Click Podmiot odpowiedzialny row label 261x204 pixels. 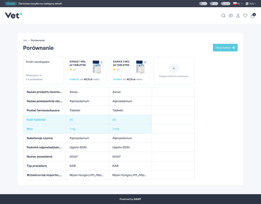pos(44,147)
